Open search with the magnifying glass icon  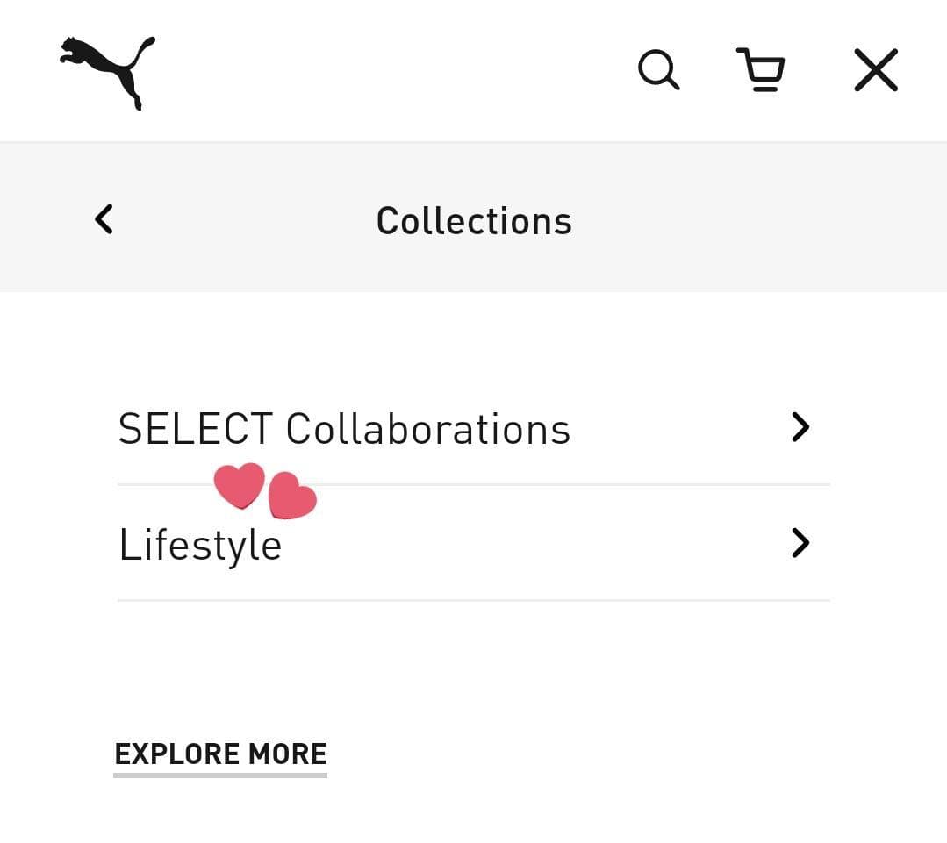pos(658,70)
